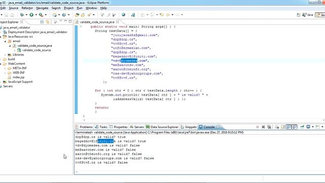Click the green Run button
The width and height of the screenshot is (325, 183).
tap(31, 15)
